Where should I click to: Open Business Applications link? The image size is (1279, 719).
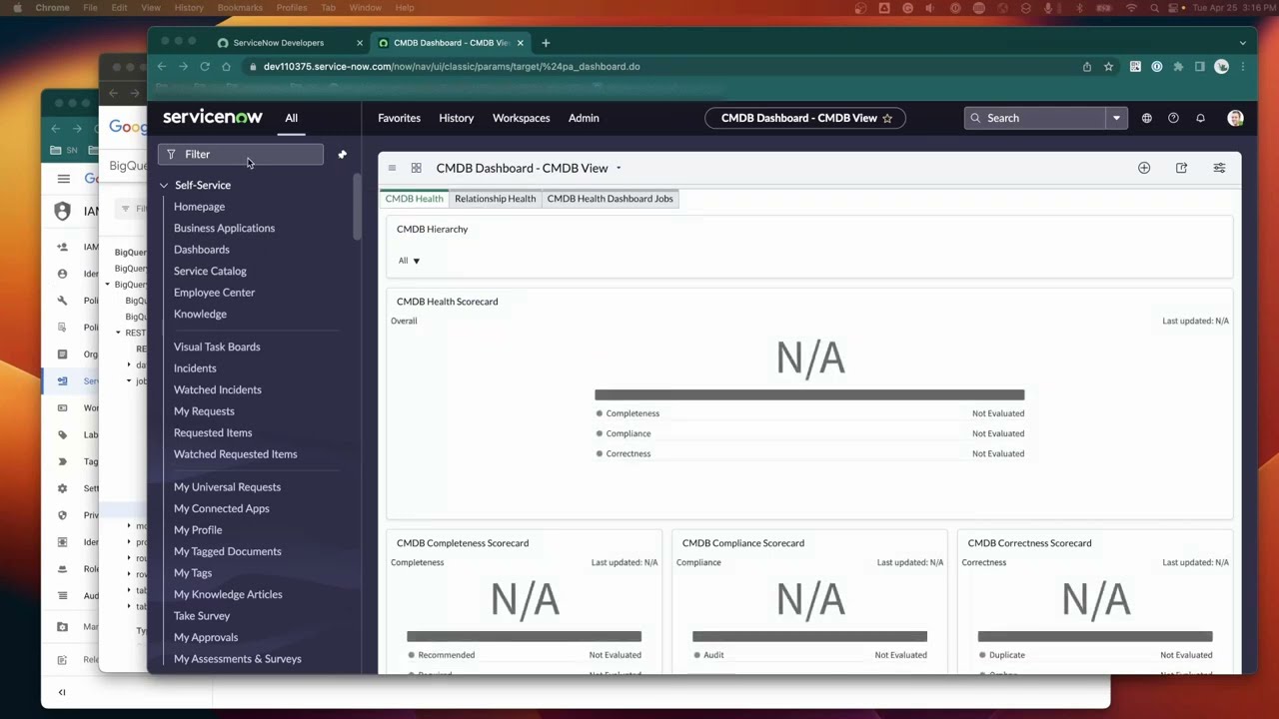[x=224, y=229]
